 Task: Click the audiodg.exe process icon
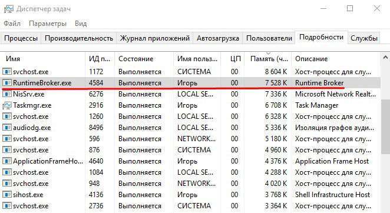pyautogui.click(x=7, y=128)
